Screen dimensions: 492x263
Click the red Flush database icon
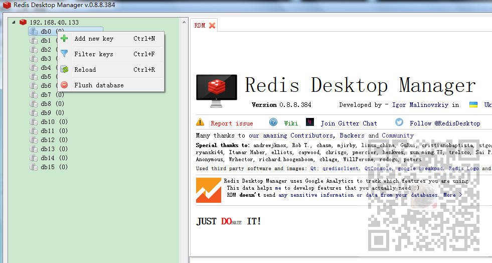[64, 85]
